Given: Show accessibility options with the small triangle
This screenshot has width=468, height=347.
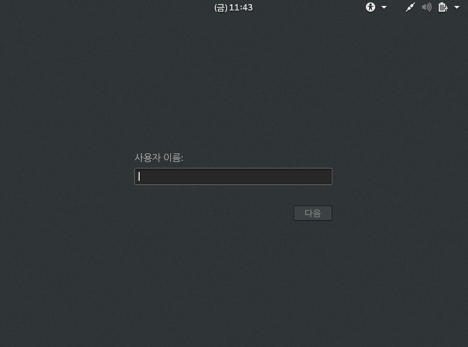Looking at the screenshot, I should (x=384, y=7).
